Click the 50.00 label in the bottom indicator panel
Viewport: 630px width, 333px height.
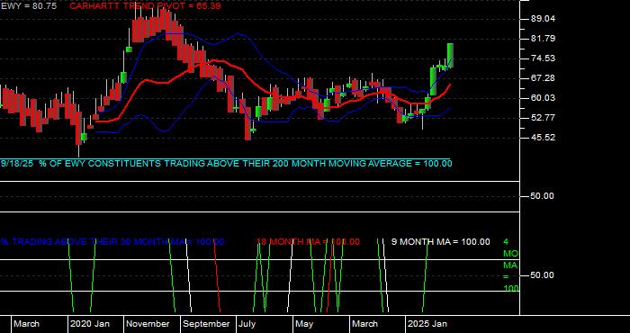click(543, 275)
